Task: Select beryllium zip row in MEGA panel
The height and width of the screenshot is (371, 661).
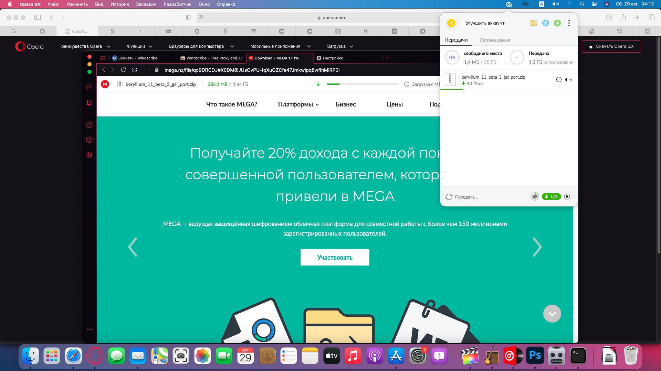Action: point(509,80)
